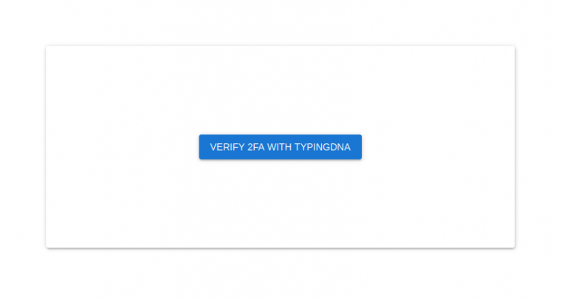Viewport: 567px width, 300px height.
Task: Begin TypingDNA 2FA check
Action: (281, 147)
